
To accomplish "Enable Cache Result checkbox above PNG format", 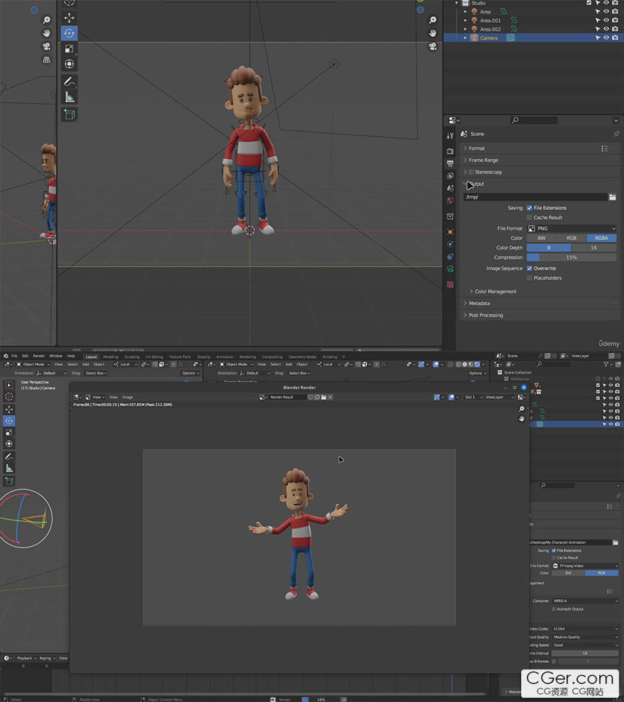I will tap(530, 218).
